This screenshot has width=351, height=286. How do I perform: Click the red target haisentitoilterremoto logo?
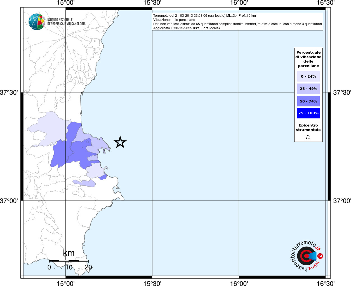pyautogui.click(x=306, y=256)
